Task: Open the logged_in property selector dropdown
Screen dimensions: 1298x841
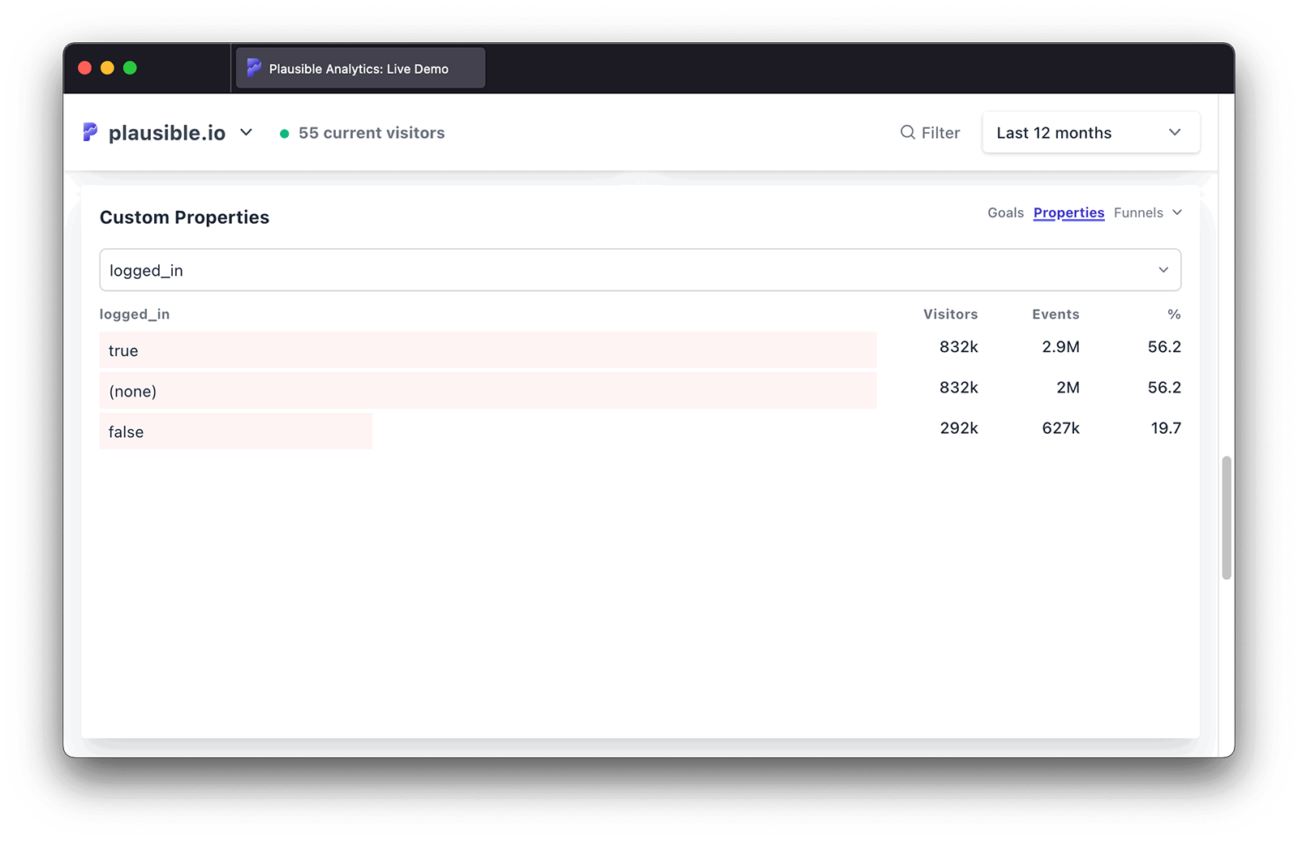Action: click(640, 269)
